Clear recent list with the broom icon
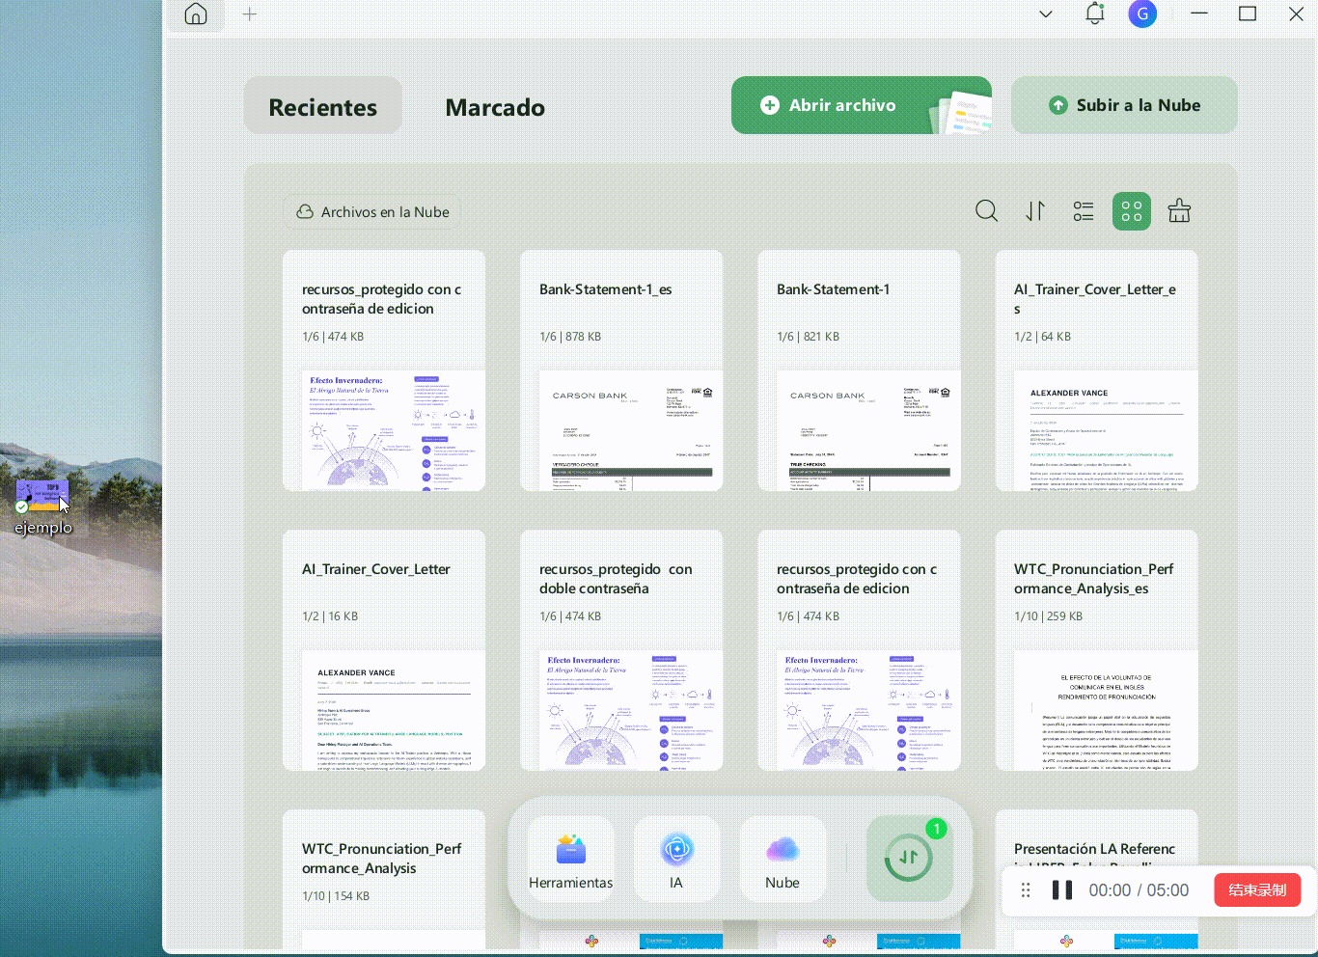The width and height of the screenshot is (1318, 957). click(1179, 210)
